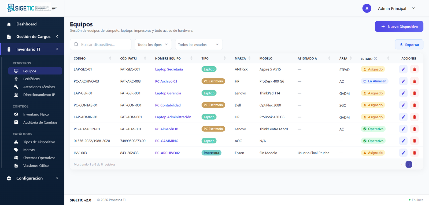The image size is (429, 205).
Task: Click the Buscar dispositivo search field
Action: (101, 44)
